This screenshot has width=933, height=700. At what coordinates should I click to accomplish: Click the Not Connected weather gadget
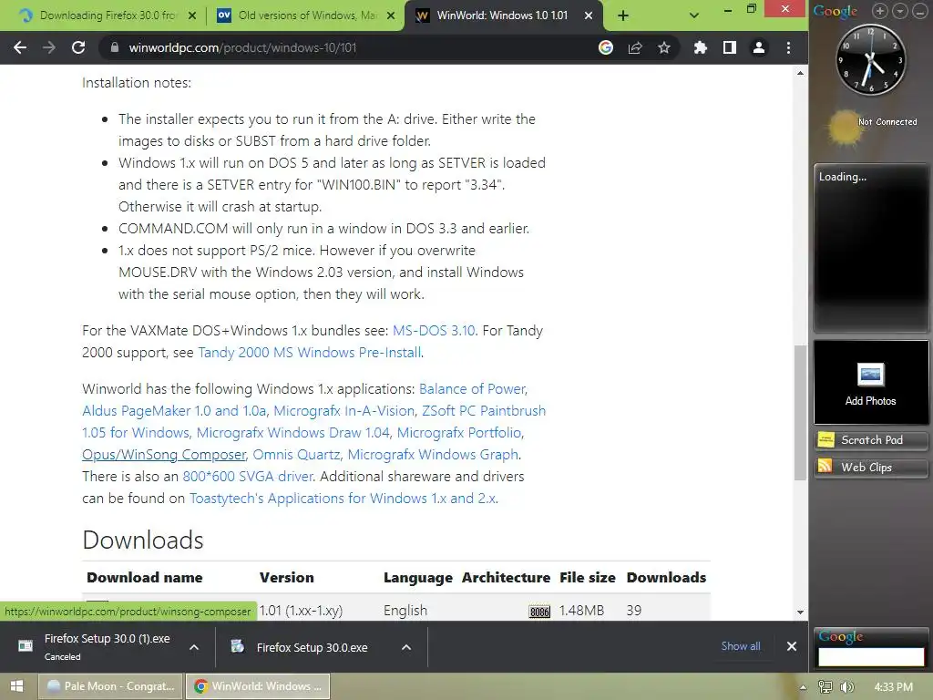tap(872, 126)
